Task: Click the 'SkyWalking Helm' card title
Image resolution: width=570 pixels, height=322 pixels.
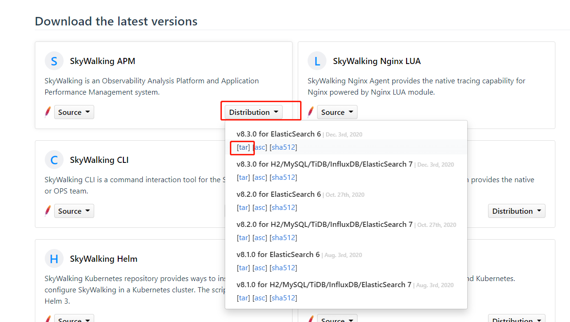Action: 104,259
